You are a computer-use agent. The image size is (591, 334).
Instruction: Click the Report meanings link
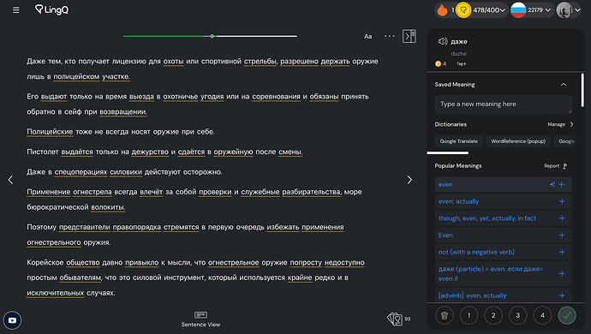tap(555, 166)
